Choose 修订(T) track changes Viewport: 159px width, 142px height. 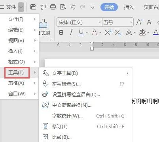(85, 127)
